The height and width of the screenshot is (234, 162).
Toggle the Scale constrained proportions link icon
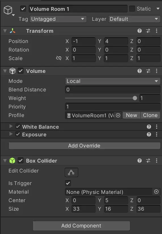tap(59, 58)
